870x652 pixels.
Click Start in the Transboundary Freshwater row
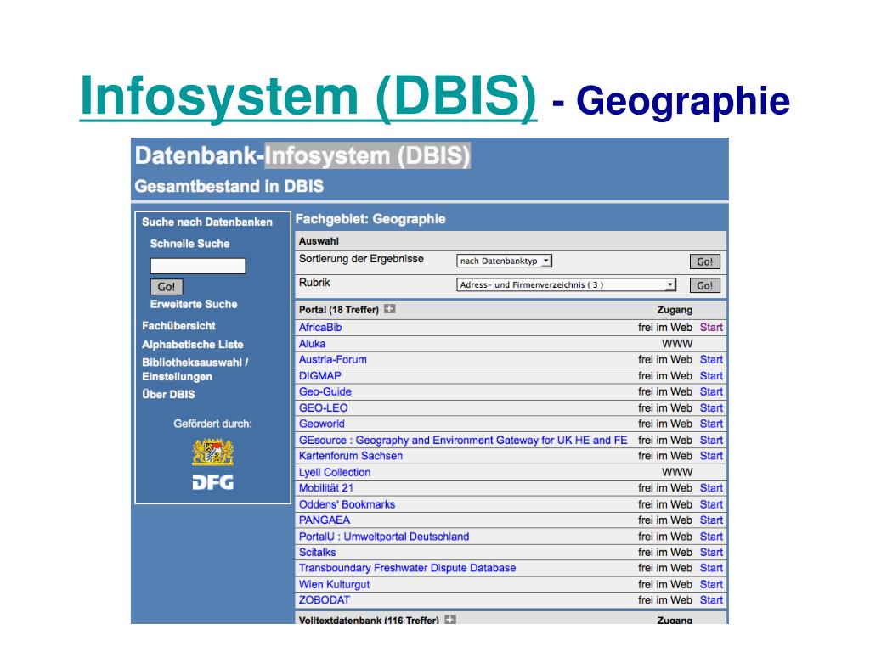click(711, 568)
